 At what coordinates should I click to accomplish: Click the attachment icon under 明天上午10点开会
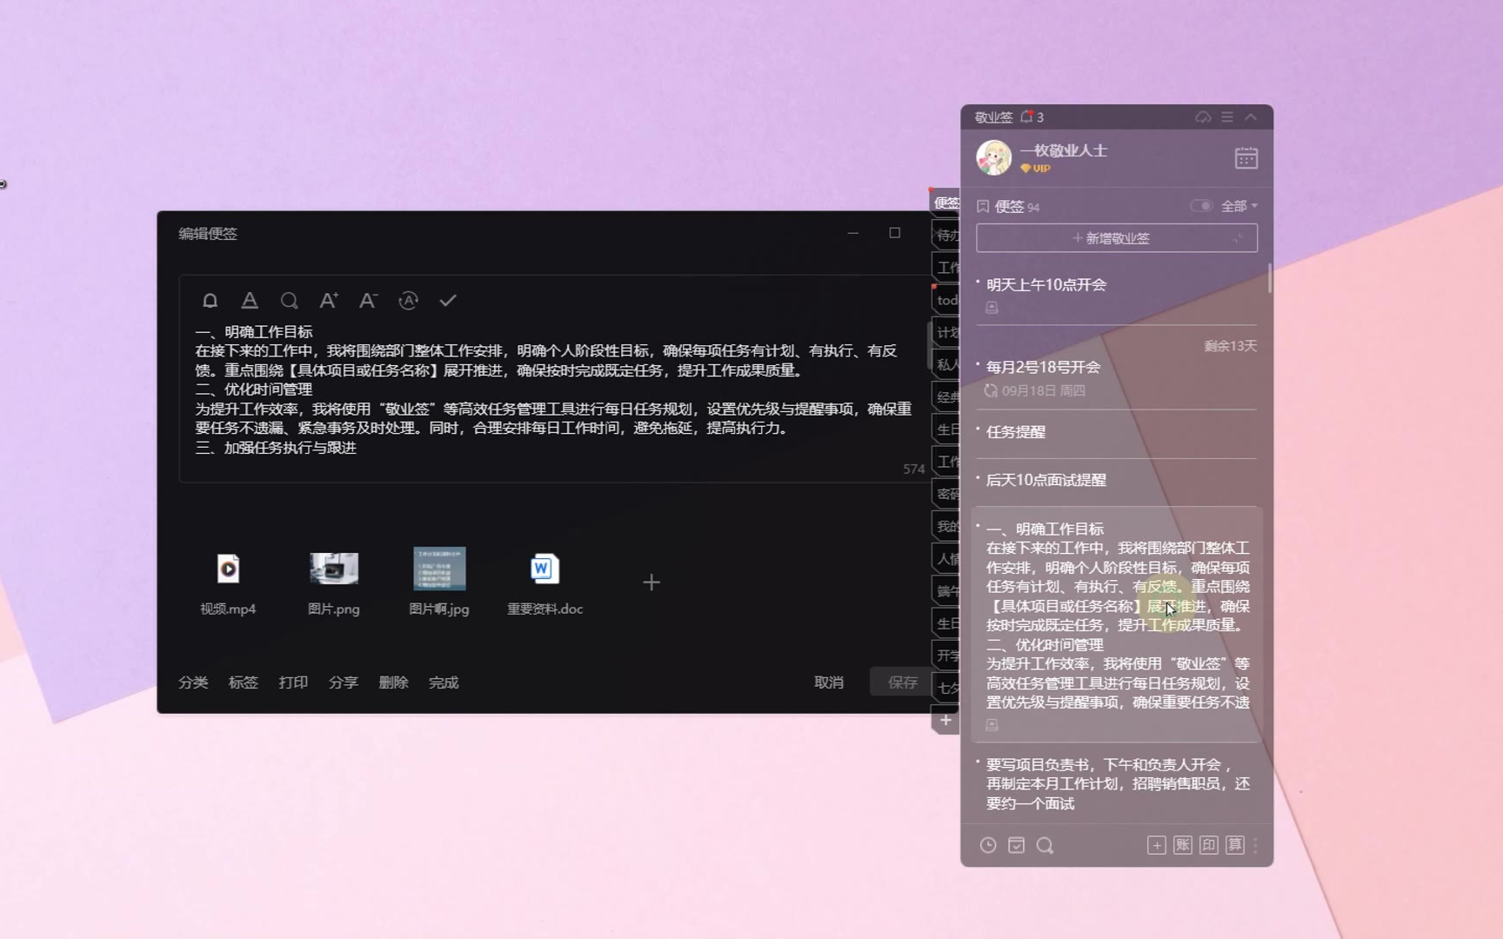pos(992,308)
